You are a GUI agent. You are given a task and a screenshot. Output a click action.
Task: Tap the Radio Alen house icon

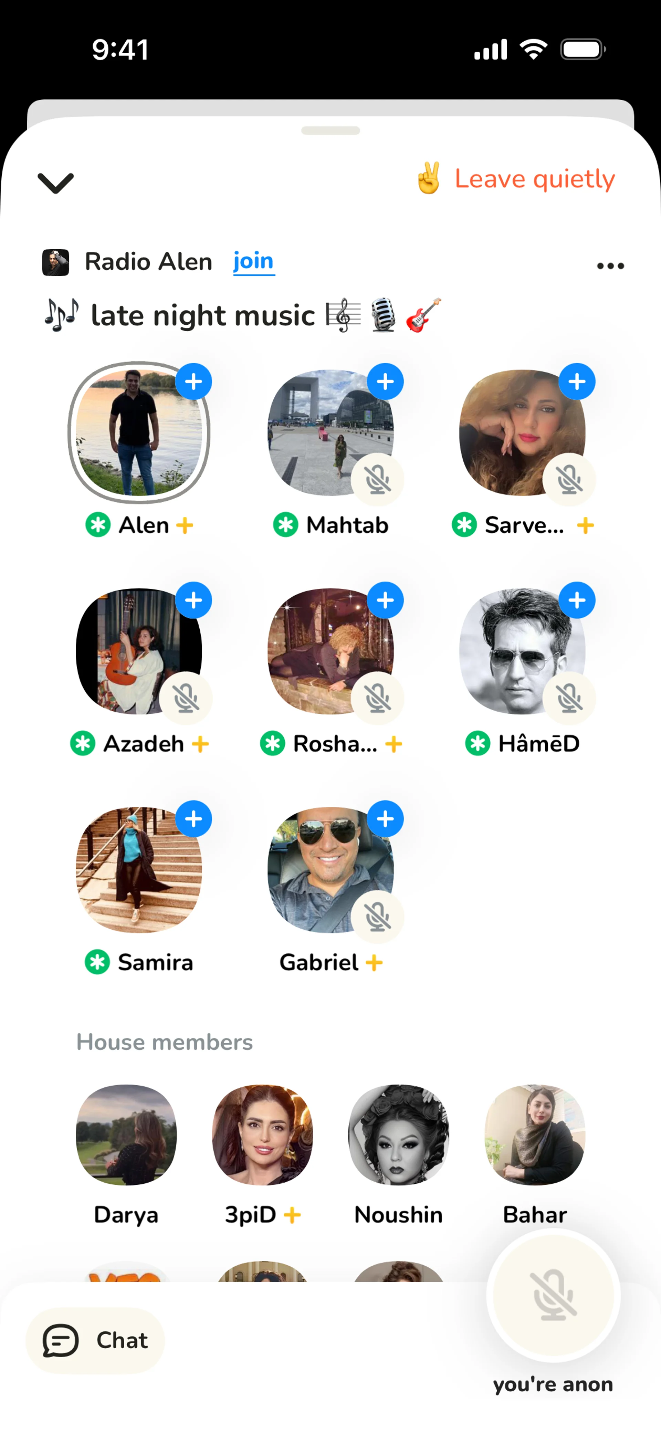tap(56, 262)
